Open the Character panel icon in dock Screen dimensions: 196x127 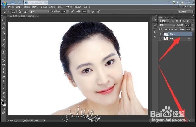click(155, 32)
